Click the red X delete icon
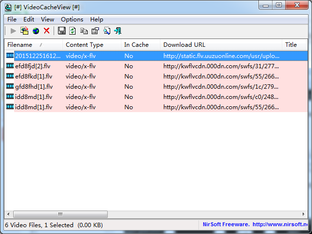The height and width of the screenshot is (234, 312). point(47,31)
